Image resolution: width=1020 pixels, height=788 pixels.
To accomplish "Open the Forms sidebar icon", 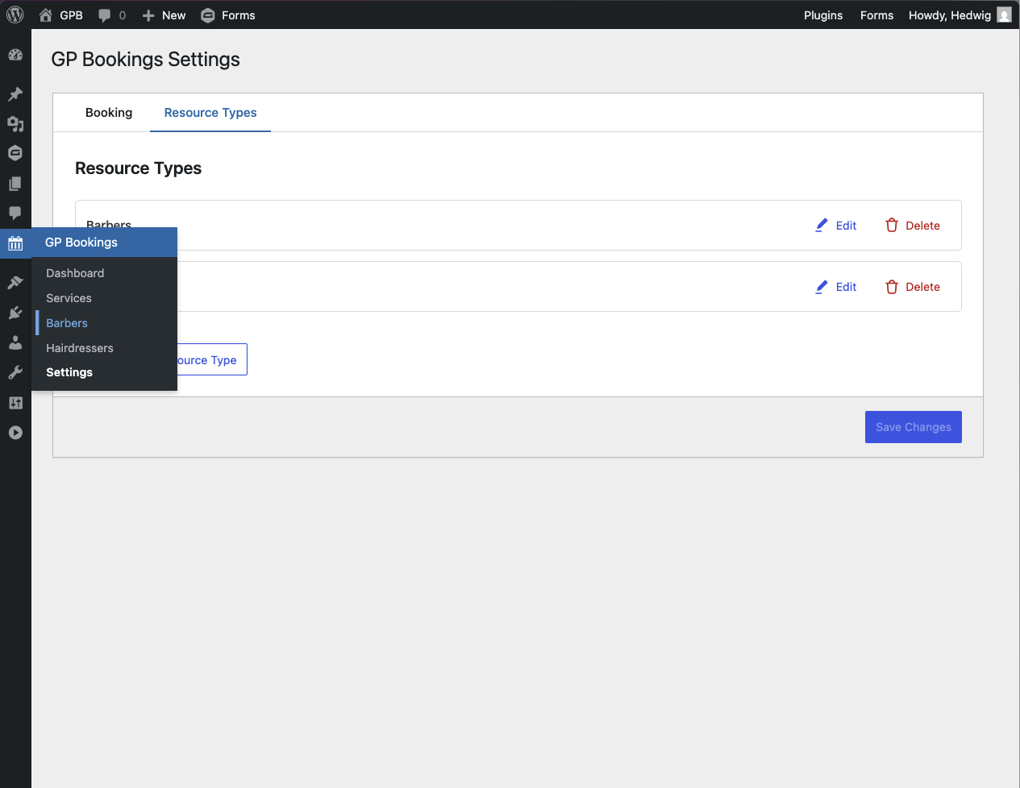I will (15, 153).
